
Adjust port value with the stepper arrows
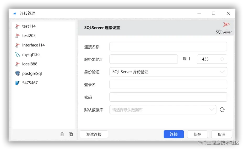pos(222,59)
